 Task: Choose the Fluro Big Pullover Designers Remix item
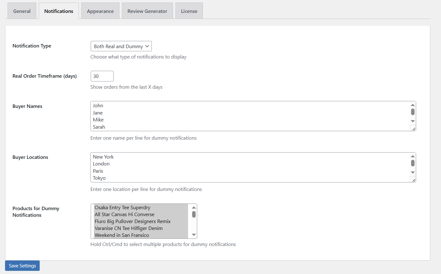coord(132,221)
